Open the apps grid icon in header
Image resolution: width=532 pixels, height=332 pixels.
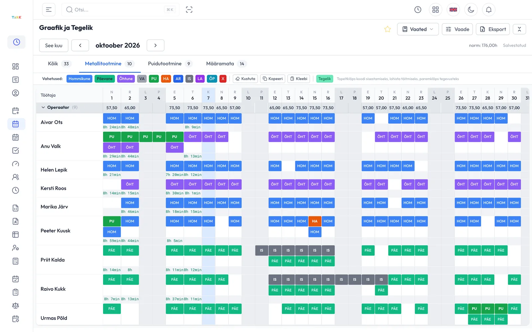click(435, 10)
